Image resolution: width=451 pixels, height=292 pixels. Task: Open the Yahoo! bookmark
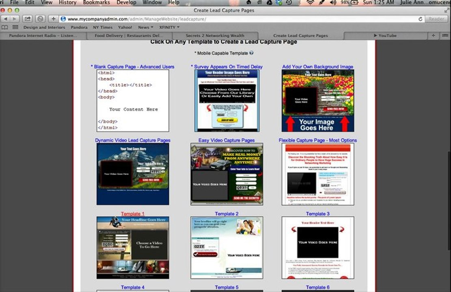coord(125,27)
